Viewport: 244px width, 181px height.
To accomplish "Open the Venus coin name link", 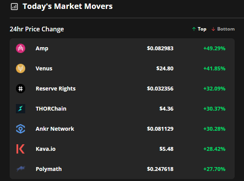I will click(x=44, y=68).
